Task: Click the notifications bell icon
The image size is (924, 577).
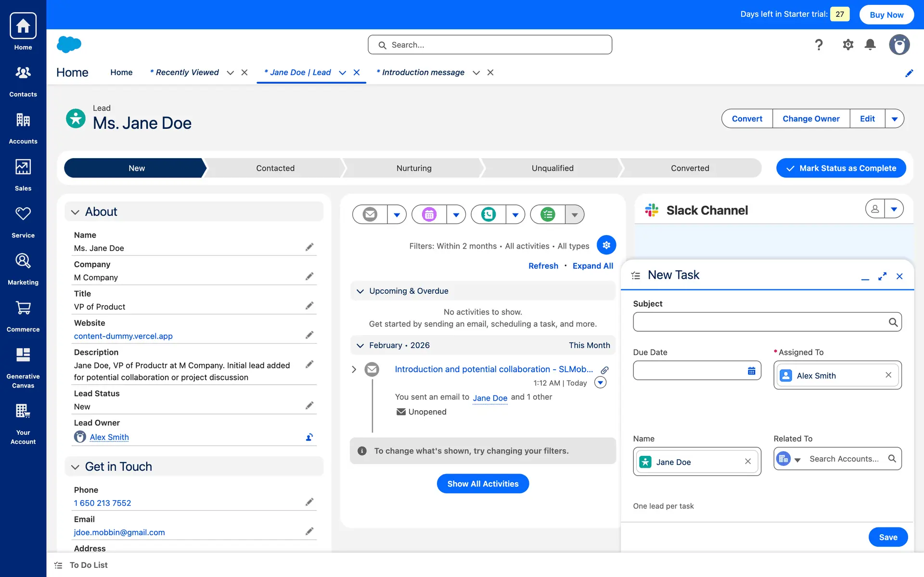Action: click(x=870, y=45)
